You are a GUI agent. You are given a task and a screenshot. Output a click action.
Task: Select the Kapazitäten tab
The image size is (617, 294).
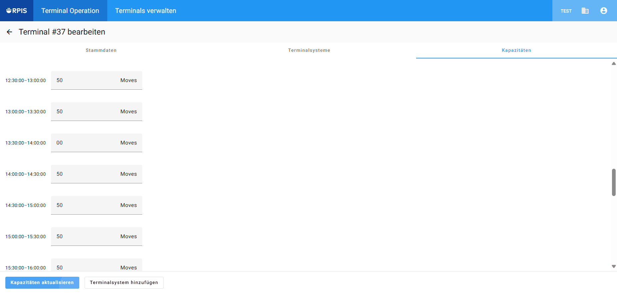pyautogui.click(x=516, y=50)
